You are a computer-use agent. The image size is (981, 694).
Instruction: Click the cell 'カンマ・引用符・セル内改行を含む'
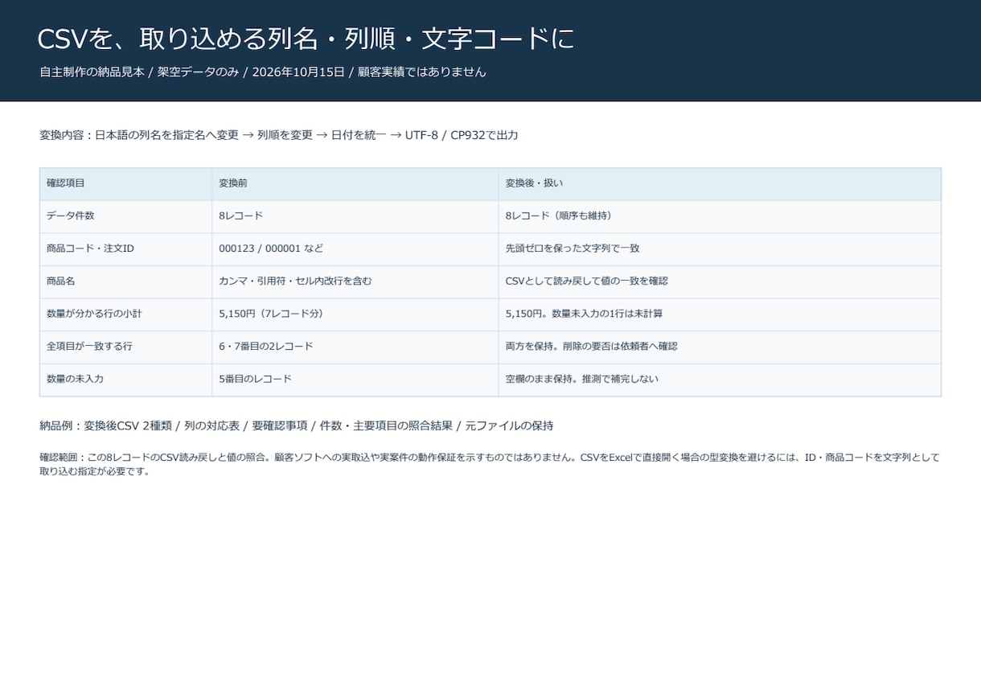(x=355, y=281)
